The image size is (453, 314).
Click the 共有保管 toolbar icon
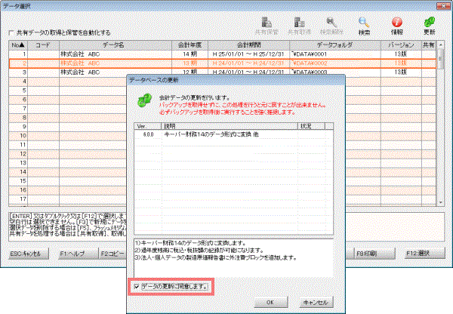(x=267, y=26)
